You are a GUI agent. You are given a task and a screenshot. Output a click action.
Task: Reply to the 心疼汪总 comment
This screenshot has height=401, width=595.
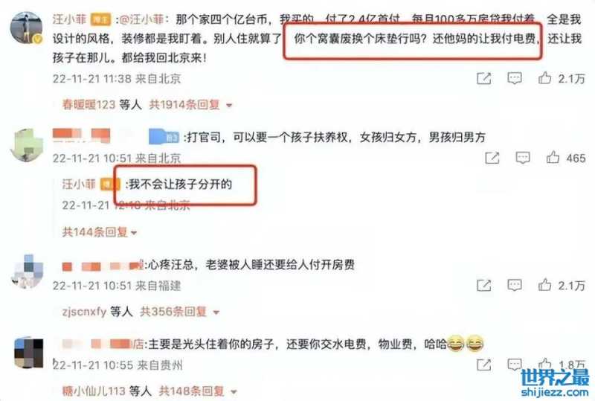[514, 285]
